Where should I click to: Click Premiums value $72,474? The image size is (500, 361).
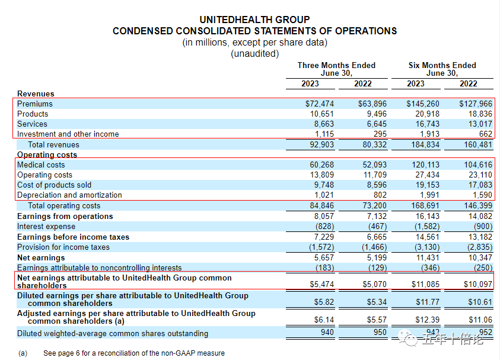(x=320, y=104)
